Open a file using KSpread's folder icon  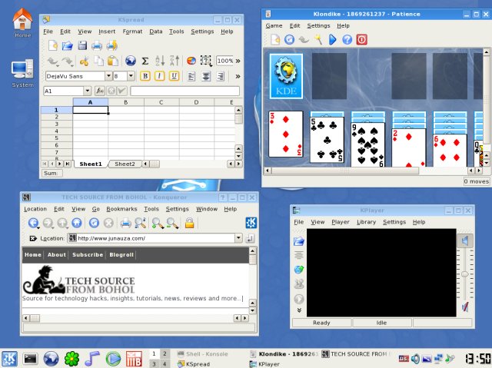tap(68, 46)
